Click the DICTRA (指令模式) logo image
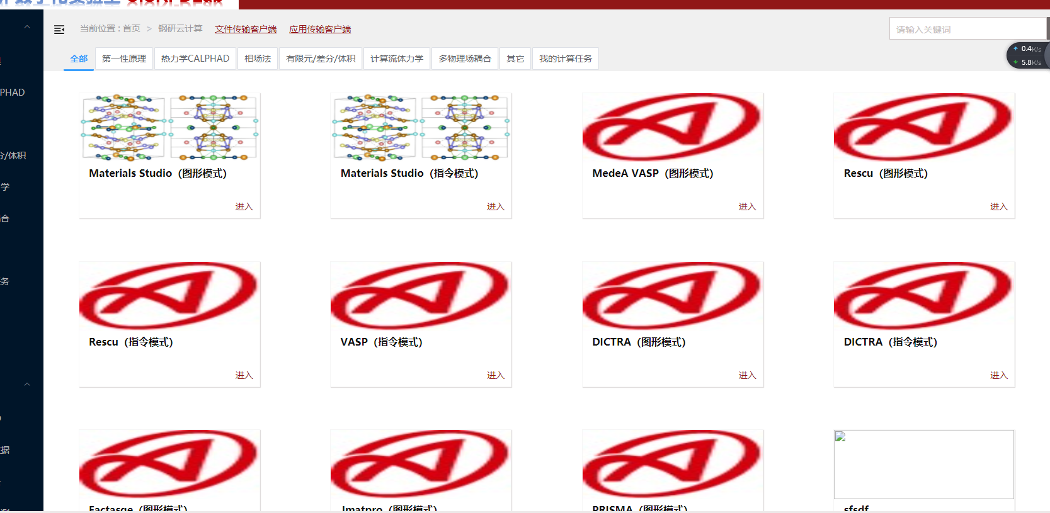Image resolution: width=1050 pixels, height=513 pixels. coord(924,296)
